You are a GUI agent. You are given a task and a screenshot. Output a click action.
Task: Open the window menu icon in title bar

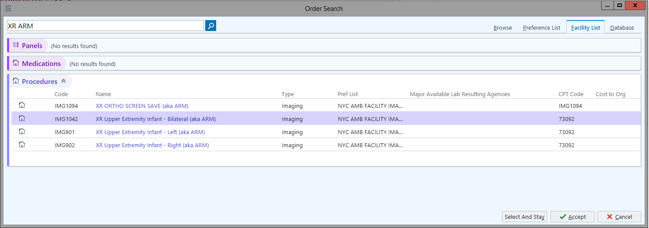point(8,8)
